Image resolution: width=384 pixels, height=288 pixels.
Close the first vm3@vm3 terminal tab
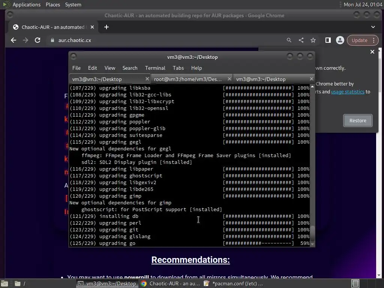pos(147,79)
